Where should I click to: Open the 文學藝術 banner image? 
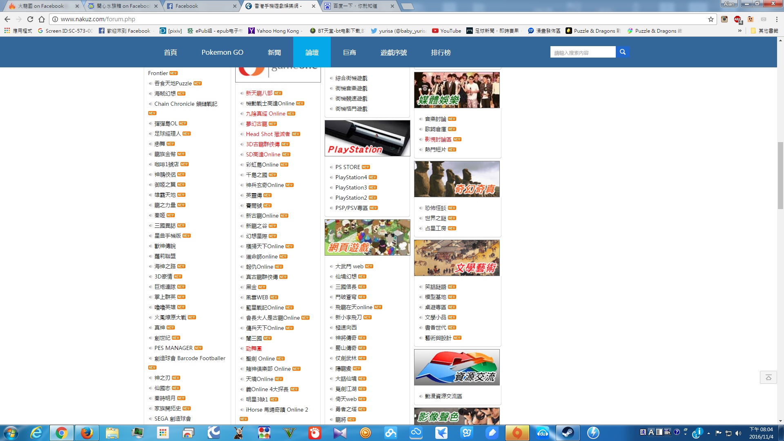pos(457,258)
